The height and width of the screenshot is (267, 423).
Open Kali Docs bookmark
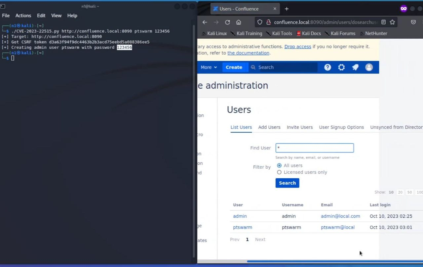click(x=309, y=33)
